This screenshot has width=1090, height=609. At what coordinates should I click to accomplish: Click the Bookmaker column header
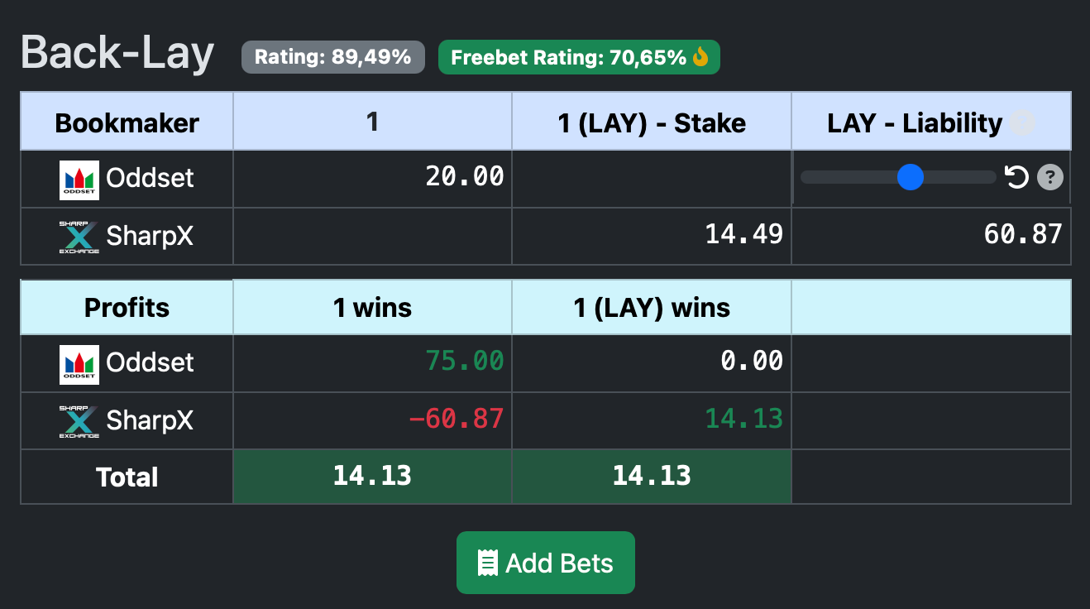[127, 122]
